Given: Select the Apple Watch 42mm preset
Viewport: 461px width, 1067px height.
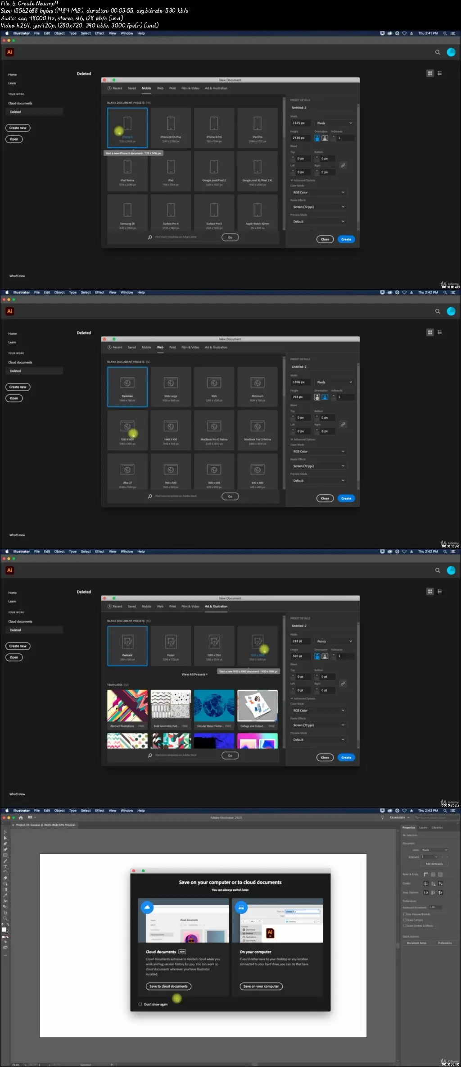Looking at the screenshot, I should pos(258,213).
